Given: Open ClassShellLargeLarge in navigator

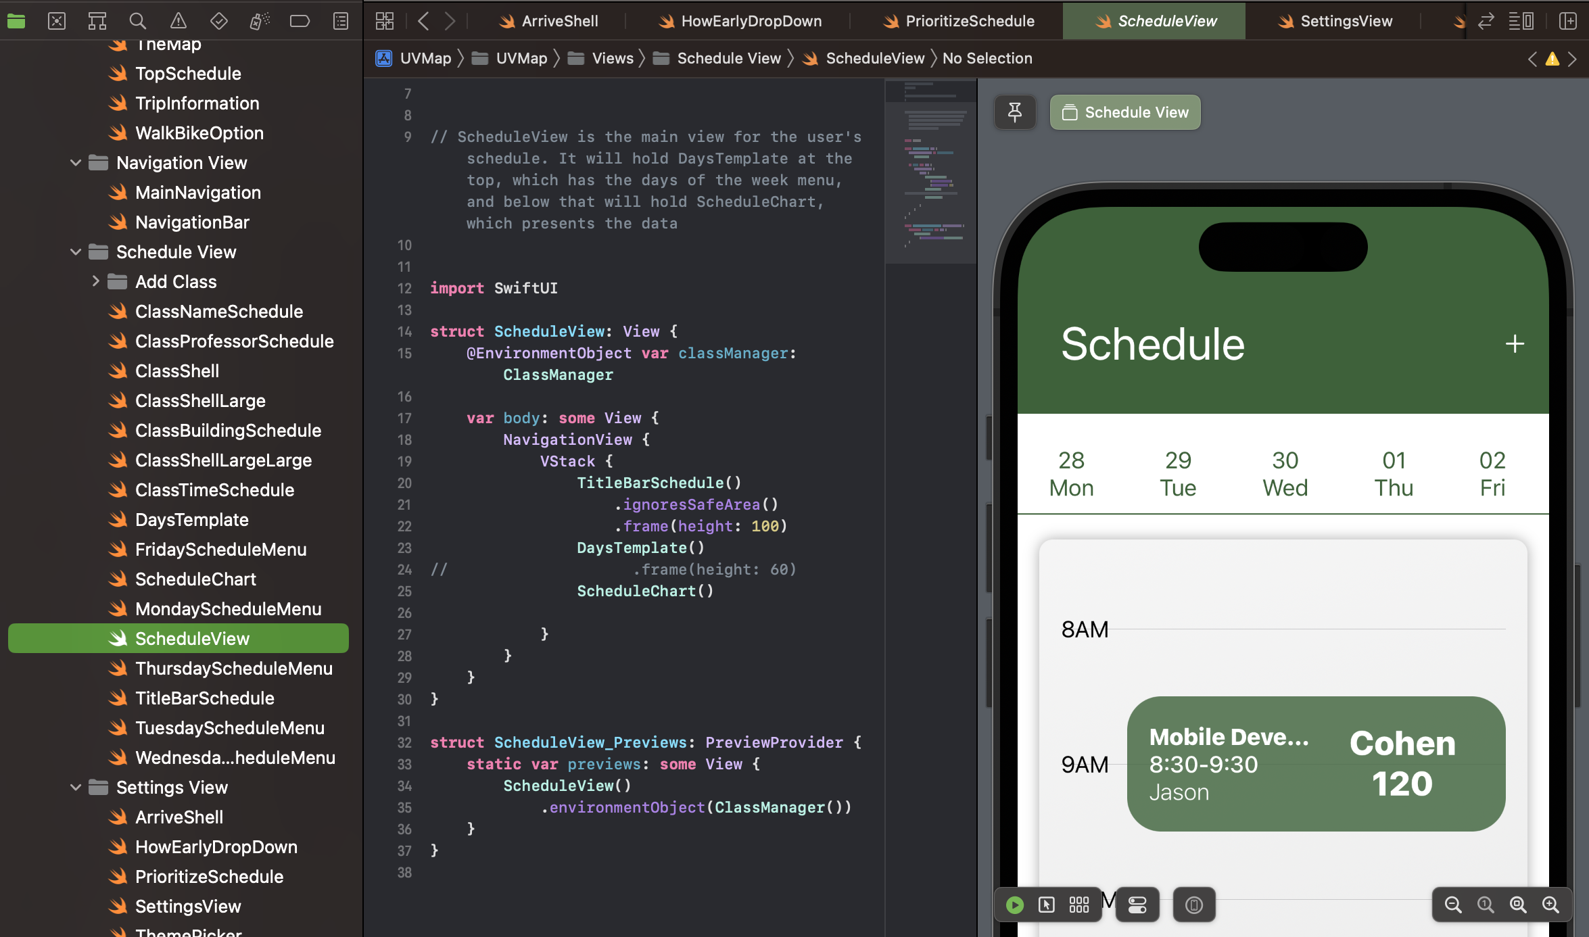Looking at the screenshot, I should 223,460.
